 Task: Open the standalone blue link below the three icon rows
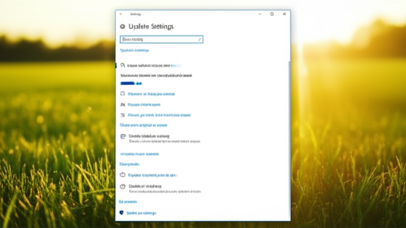coord(144,125)
